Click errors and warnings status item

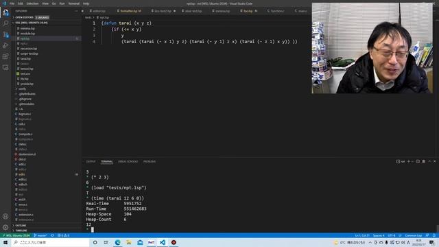tap(63, 235)
